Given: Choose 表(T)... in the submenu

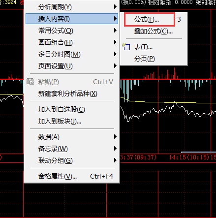Looking at the screenshot, I should (154, 47).
